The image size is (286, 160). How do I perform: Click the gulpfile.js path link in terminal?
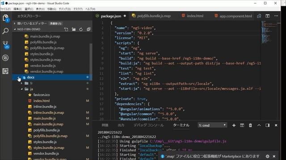coord(188,141)
